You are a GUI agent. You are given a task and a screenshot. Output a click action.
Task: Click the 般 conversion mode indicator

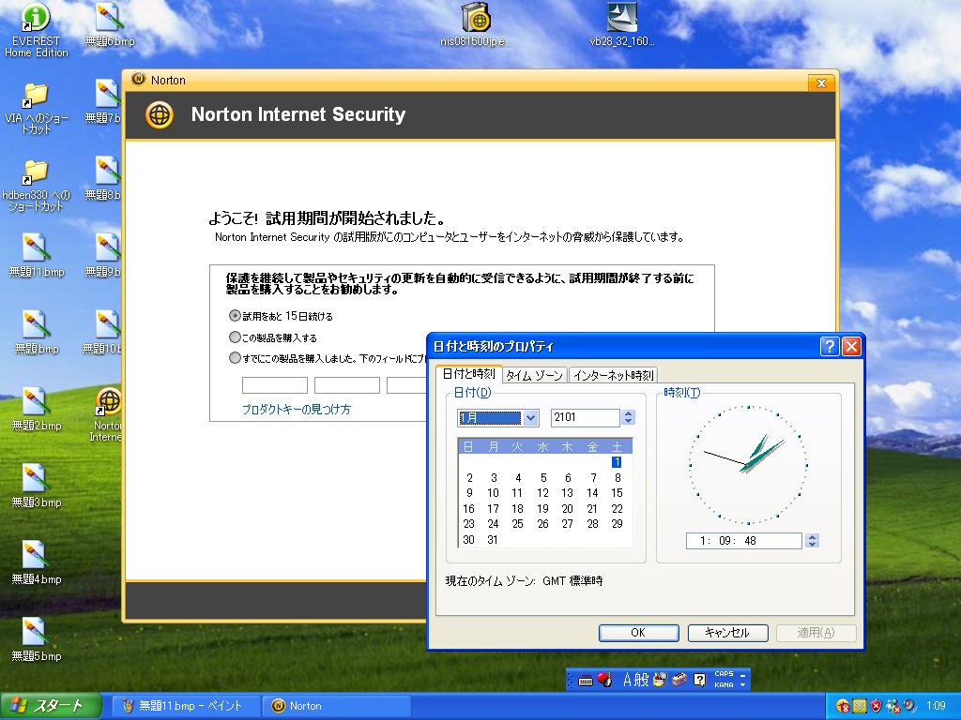pos(641,680)
